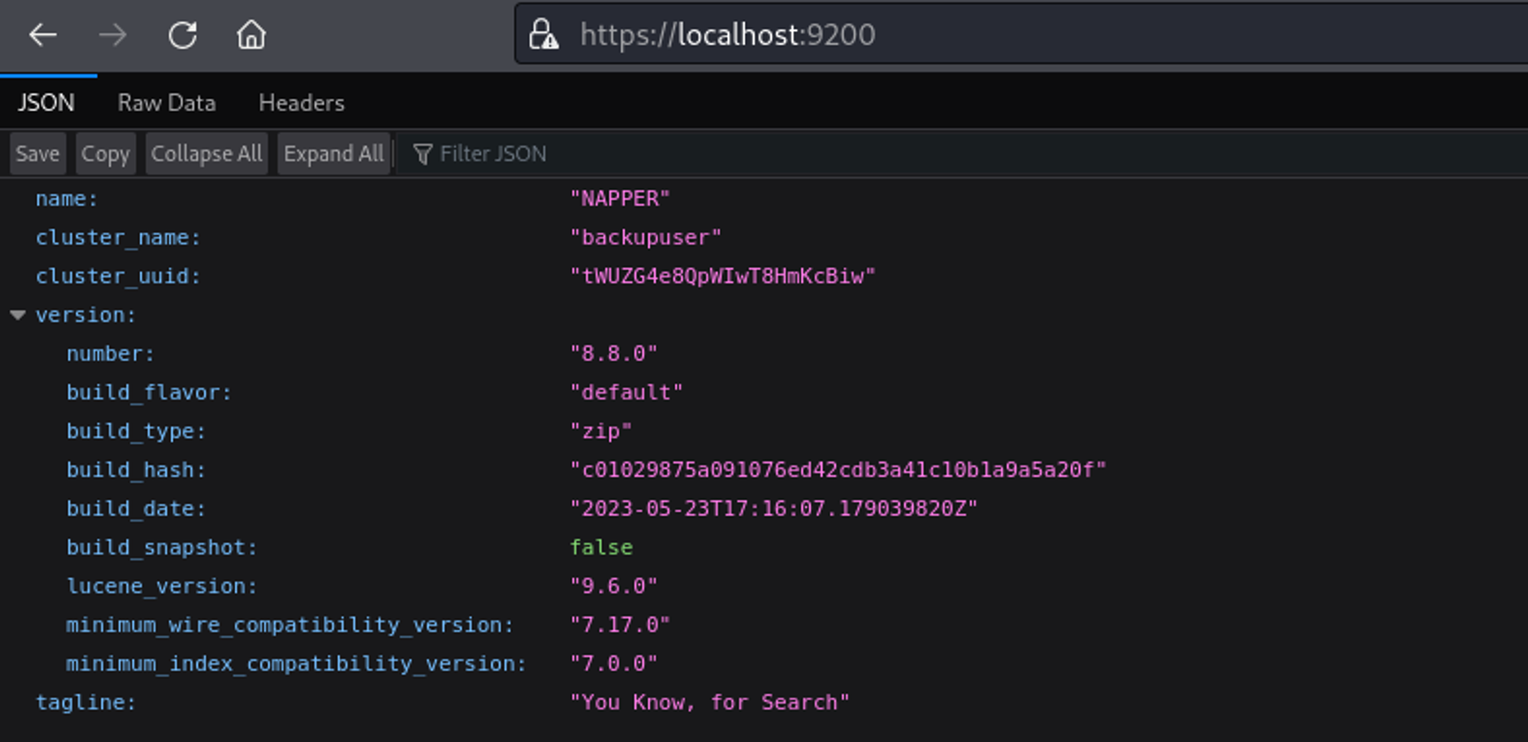Collapse the version object
This screenshot has height=742, width=1528.
(x=18, y=315)
